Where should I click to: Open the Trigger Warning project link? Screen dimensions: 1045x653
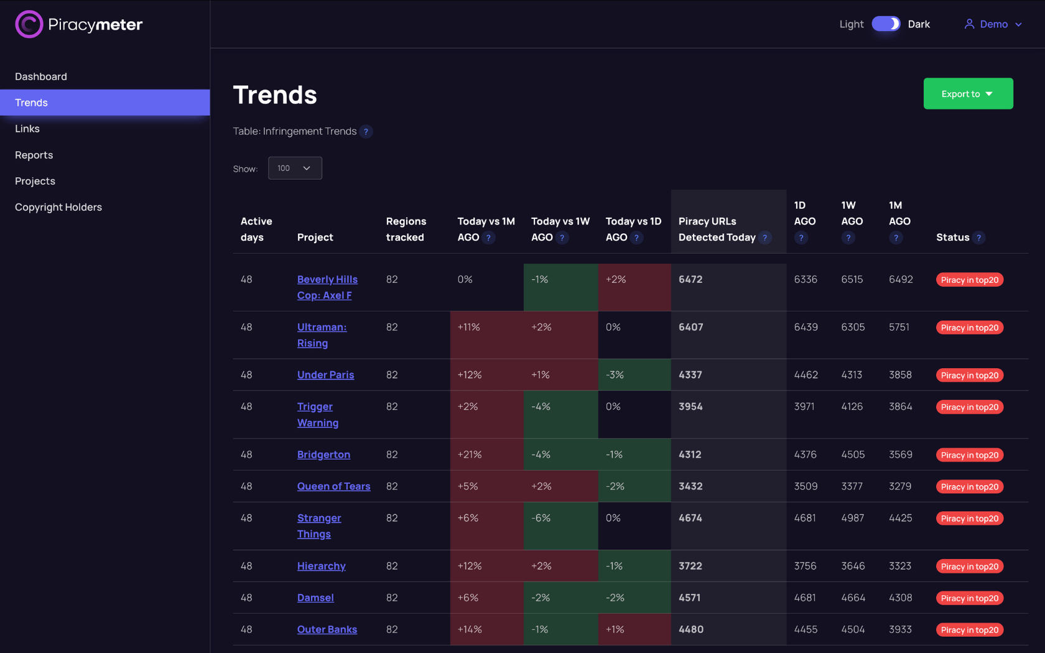318,415
